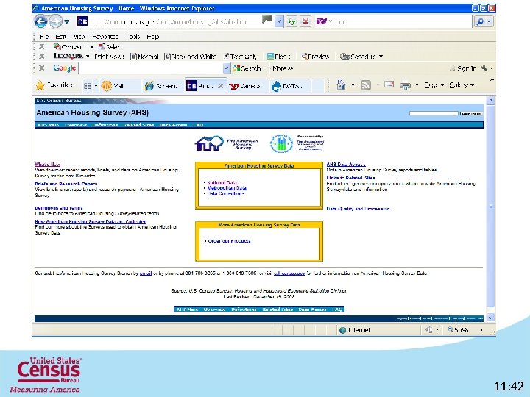Viewport: 530px width, 397px height.
Task: Click the Convert toolbar button
Action: point(69,46)
